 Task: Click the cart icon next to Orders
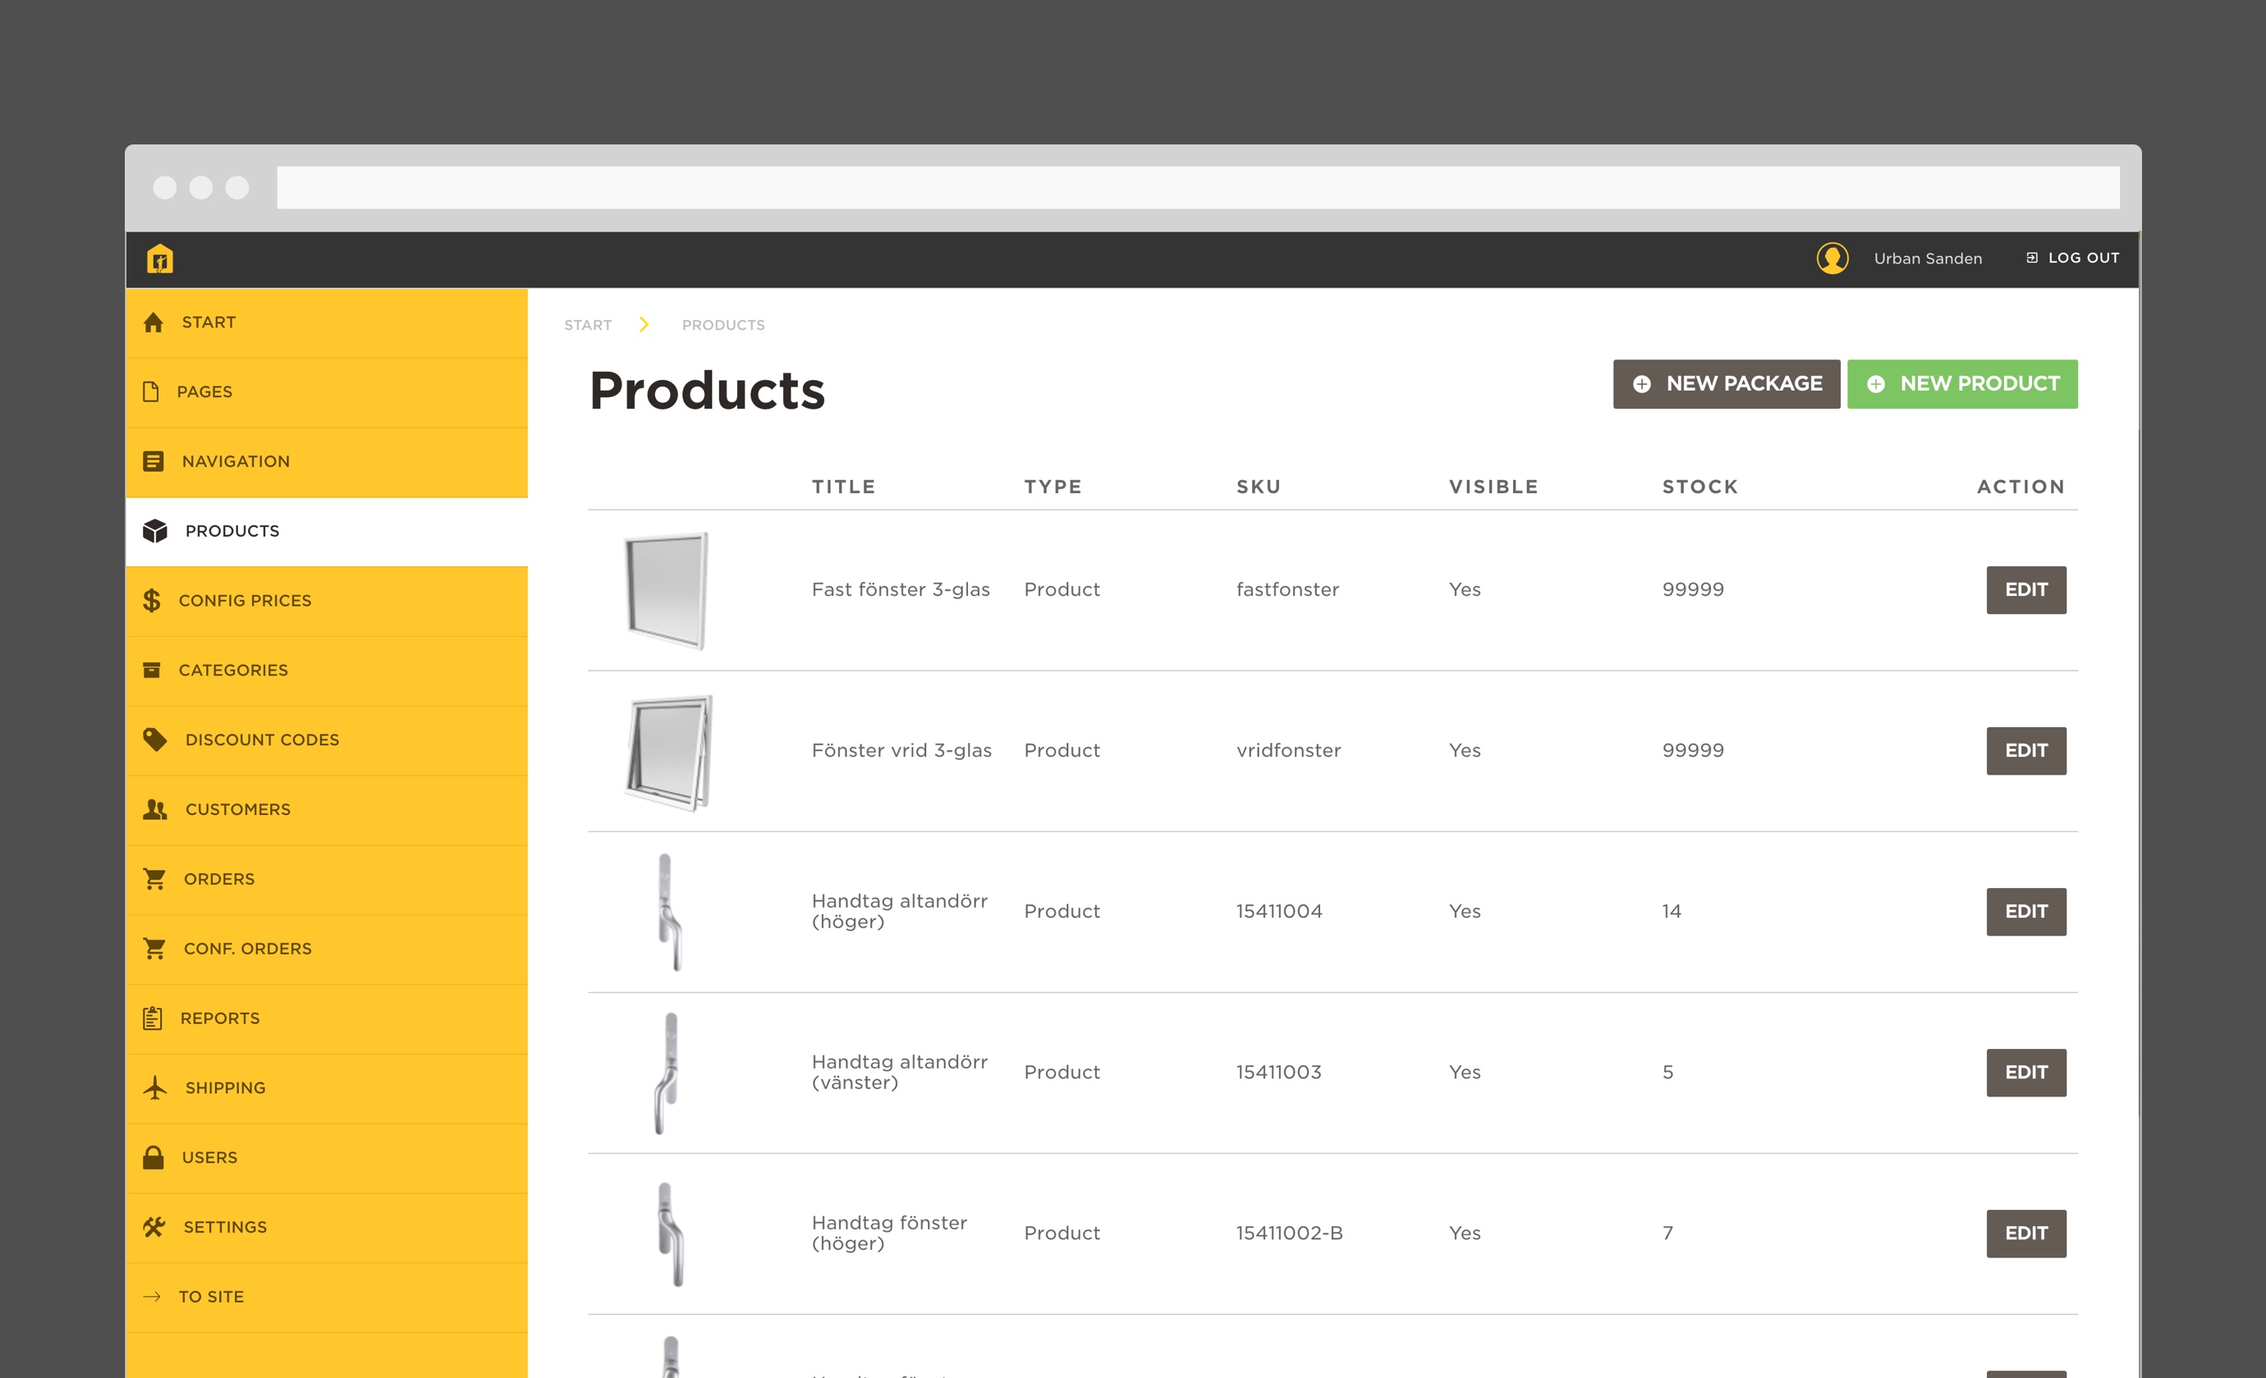(154, 879)
